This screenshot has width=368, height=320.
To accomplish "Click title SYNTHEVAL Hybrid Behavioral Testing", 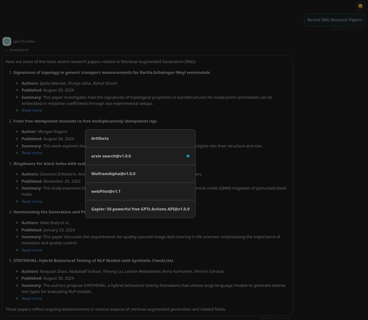I will tap(93, 261).
